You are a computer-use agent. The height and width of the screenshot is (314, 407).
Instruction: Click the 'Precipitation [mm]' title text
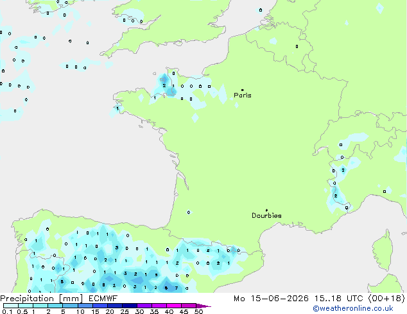tap(42, 299)
